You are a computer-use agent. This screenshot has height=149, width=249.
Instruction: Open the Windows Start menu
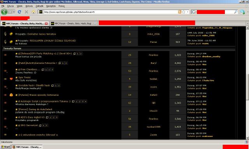[5, 147]
